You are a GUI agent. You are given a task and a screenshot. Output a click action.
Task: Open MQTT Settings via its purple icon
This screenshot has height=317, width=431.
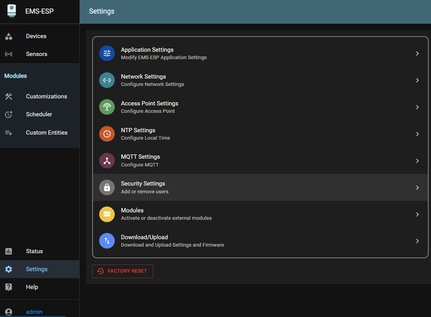[107, 161]
